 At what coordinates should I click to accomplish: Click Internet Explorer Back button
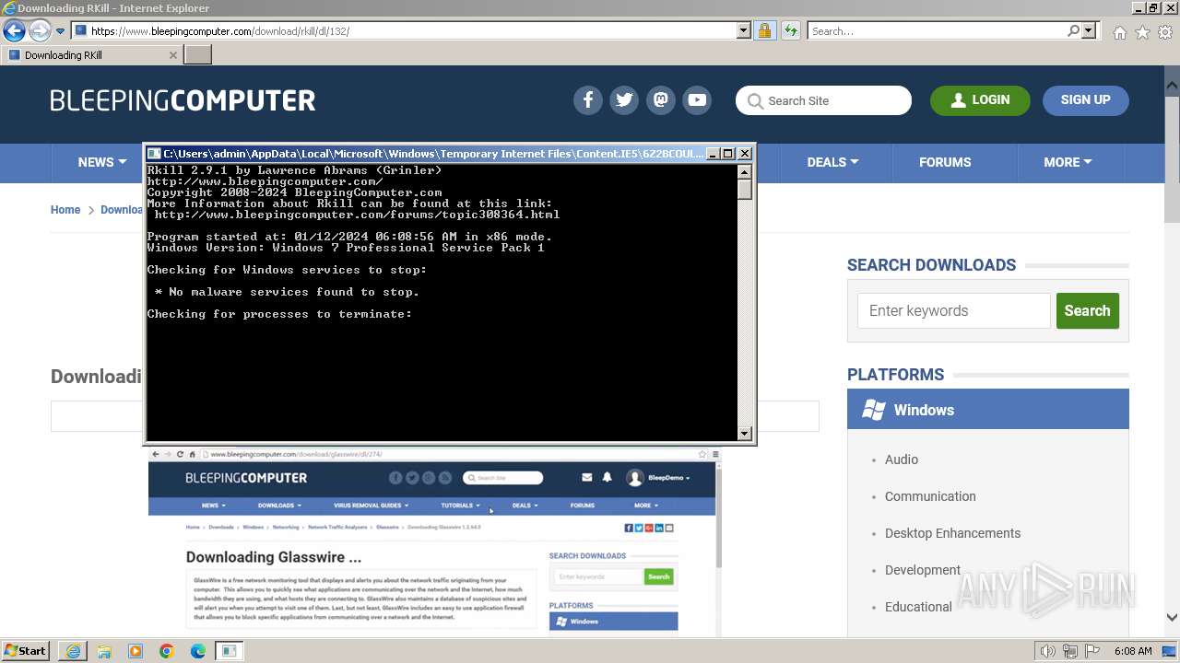(x=14, y=31)
